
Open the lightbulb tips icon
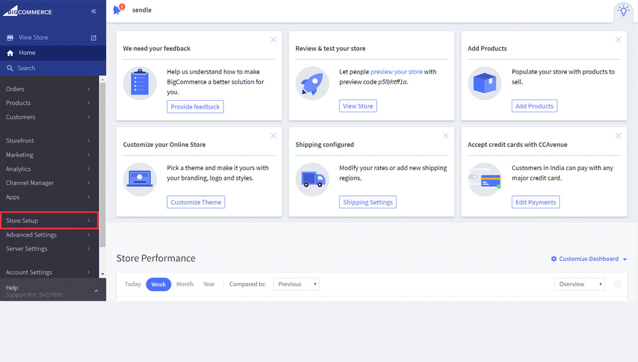pyautogui.click(x=623, y=11)
